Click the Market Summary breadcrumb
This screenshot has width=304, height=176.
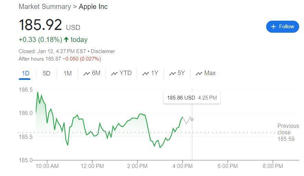tap(44, 7)
